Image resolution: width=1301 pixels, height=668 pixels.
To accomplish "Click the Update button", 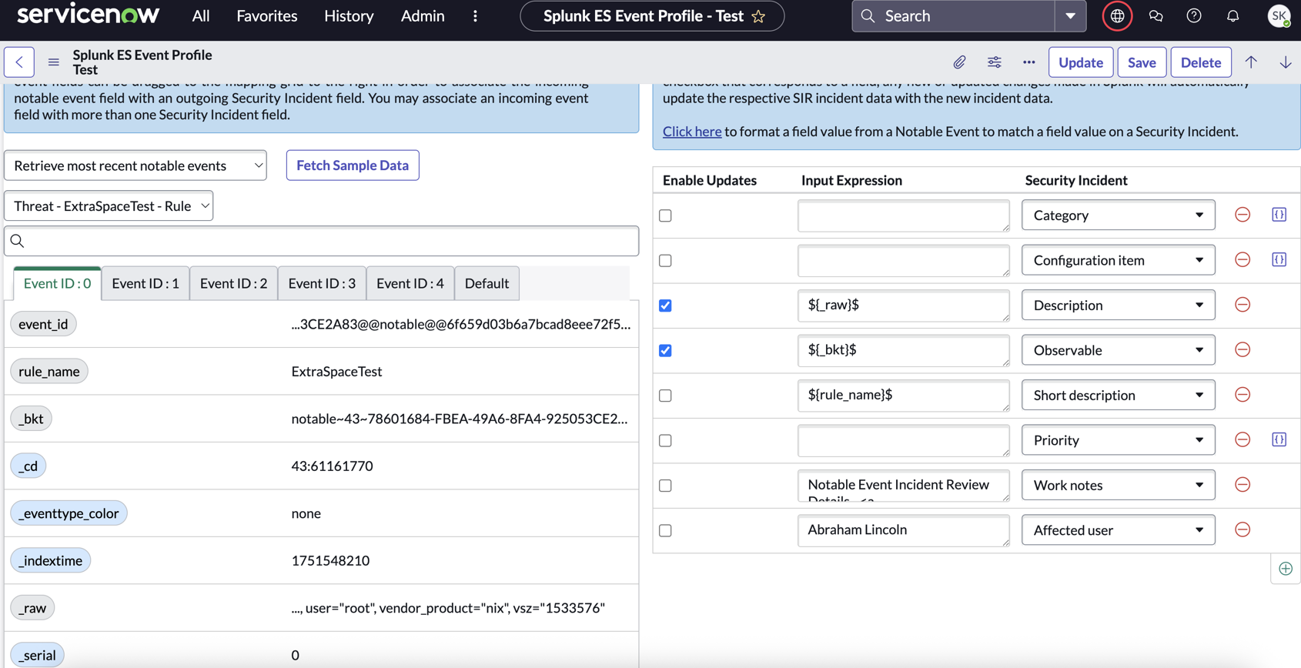I will (1080, 62).
